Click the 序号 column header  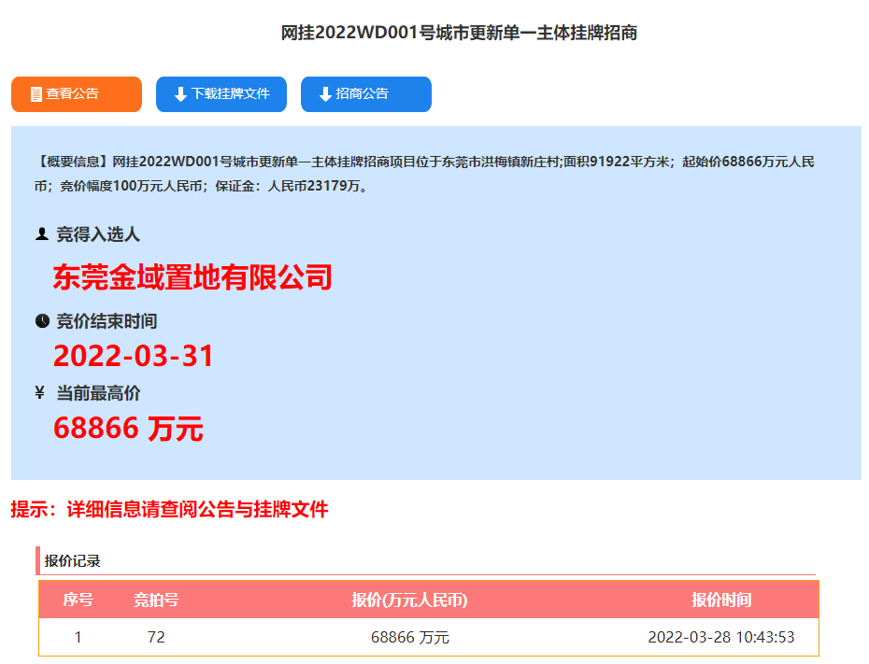[78, 600]
